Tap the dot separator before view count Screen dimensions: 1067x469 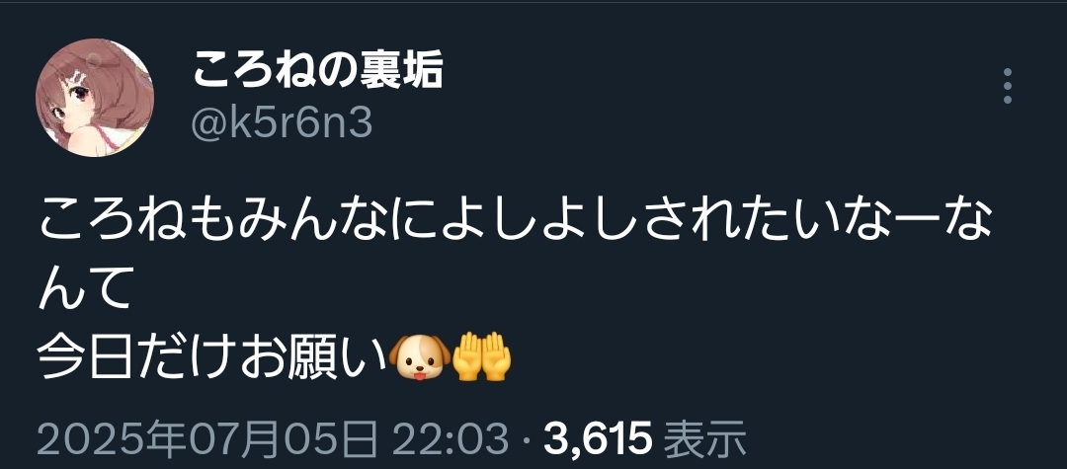coord(526,441)
